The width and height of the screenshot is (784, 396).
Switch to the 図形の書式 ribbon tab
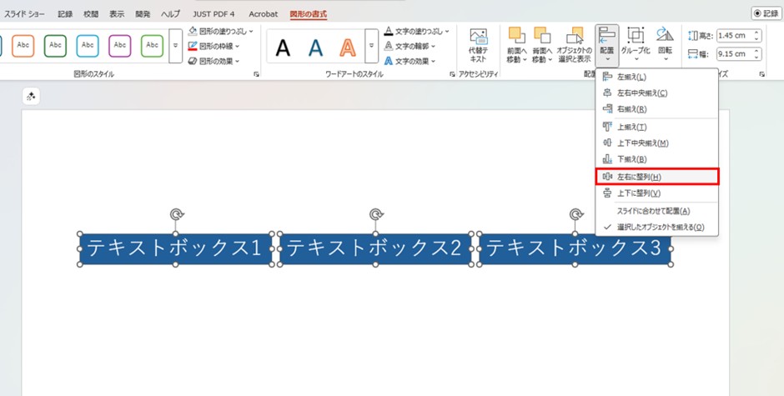tap(308, 14)
